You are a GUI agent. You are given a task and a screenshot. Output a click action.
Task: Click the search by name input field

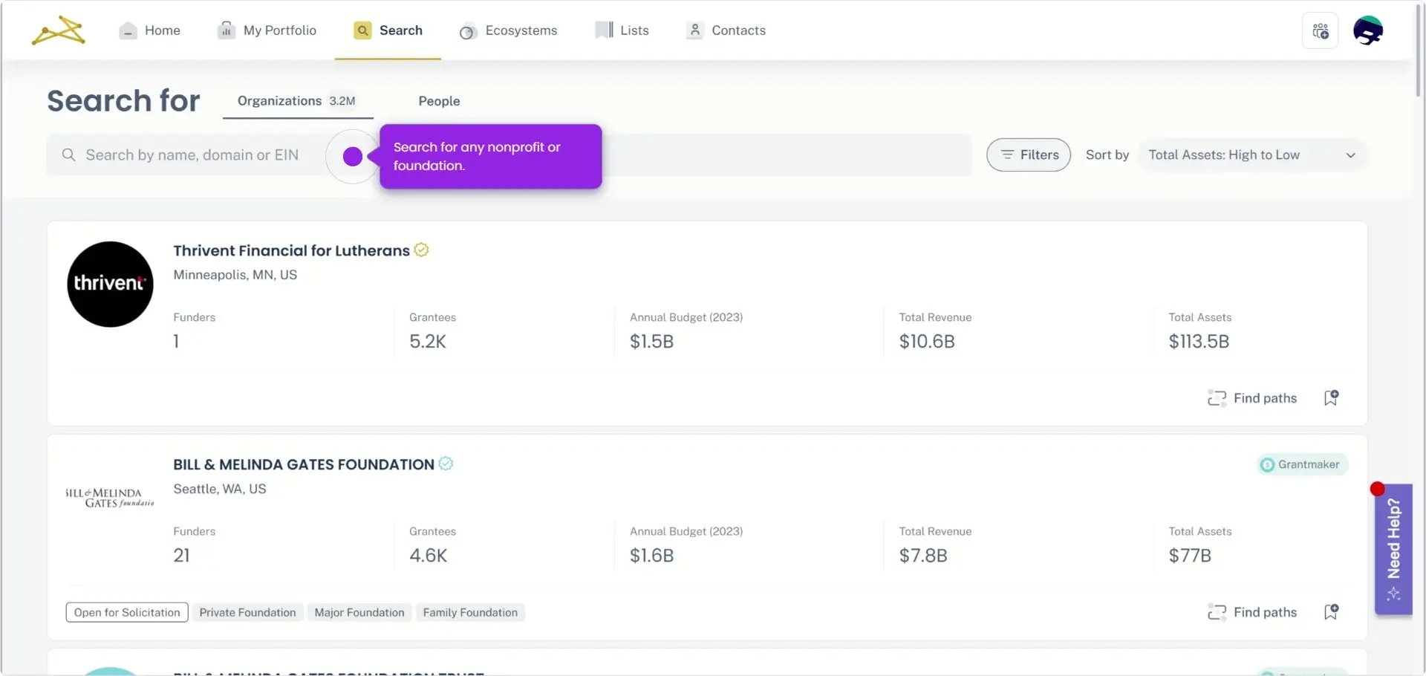[x=192, y=155]
